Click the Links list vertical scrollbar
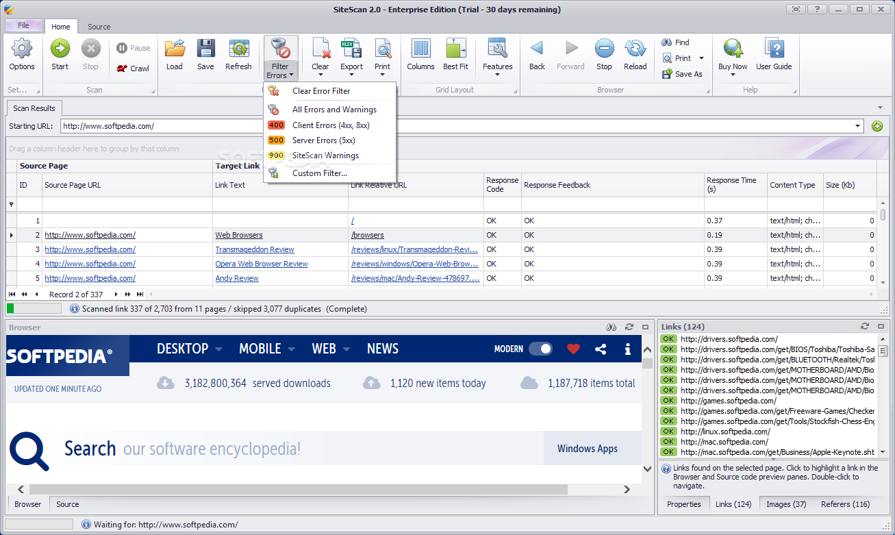Image resolution: width=895 pixels, height=535 pixels. click(883, 351)
